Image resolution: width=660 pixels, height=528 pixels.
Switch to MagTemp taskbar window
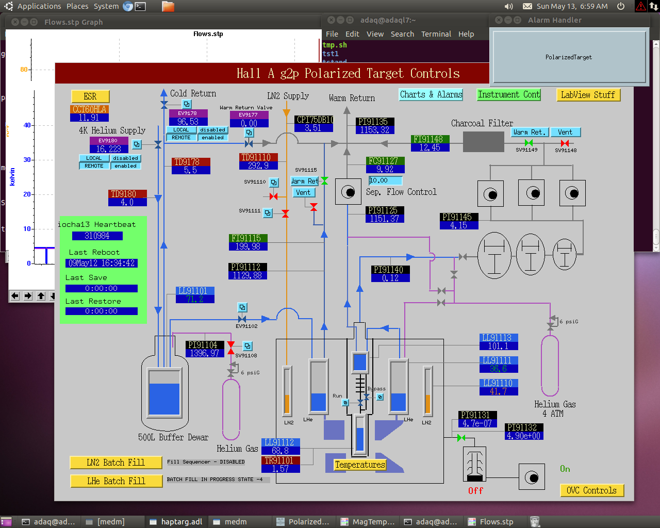[x=368, y=522]
